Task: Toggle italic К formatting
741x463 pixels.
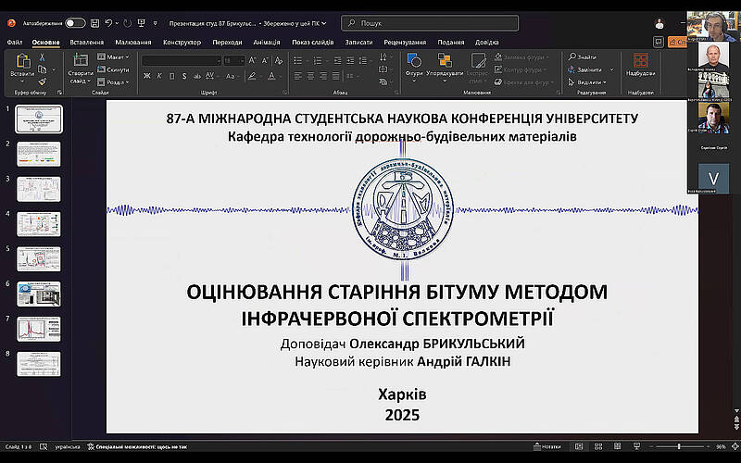Action: [159, 76]
